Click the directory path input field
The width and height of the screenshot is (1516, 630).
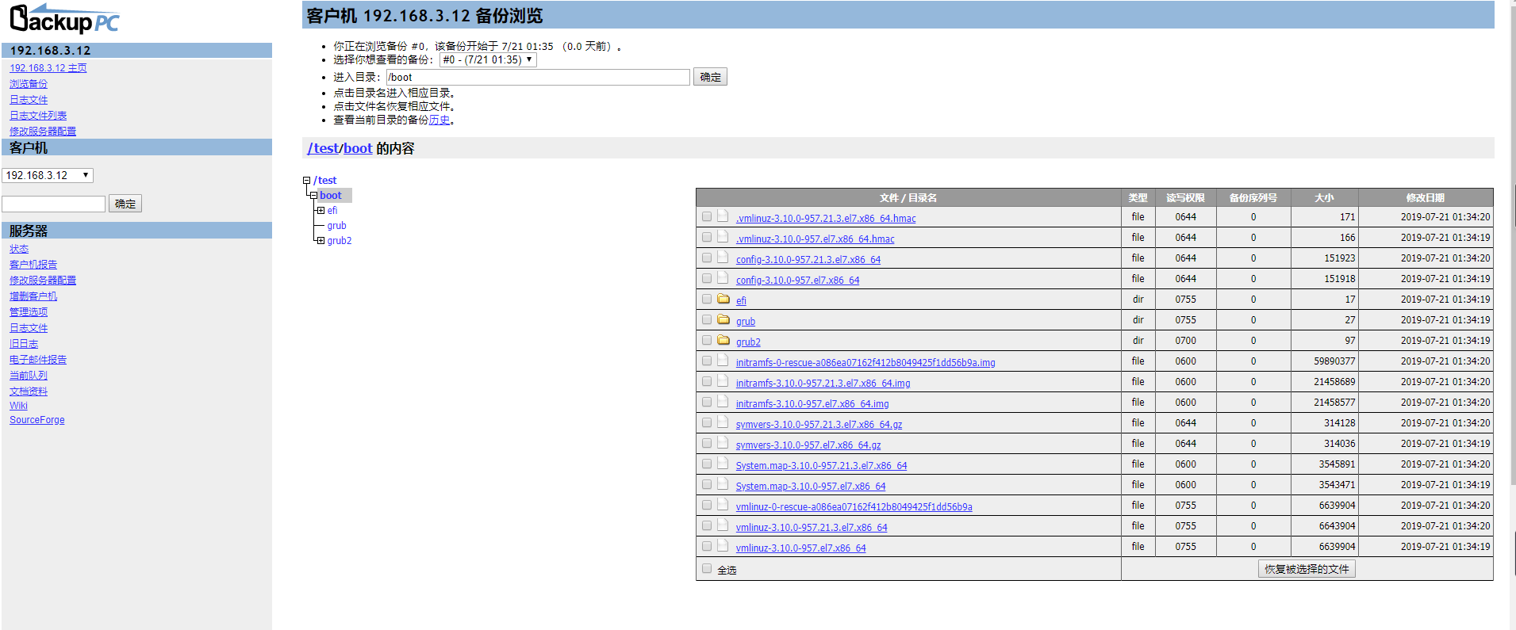pos(538,77)
